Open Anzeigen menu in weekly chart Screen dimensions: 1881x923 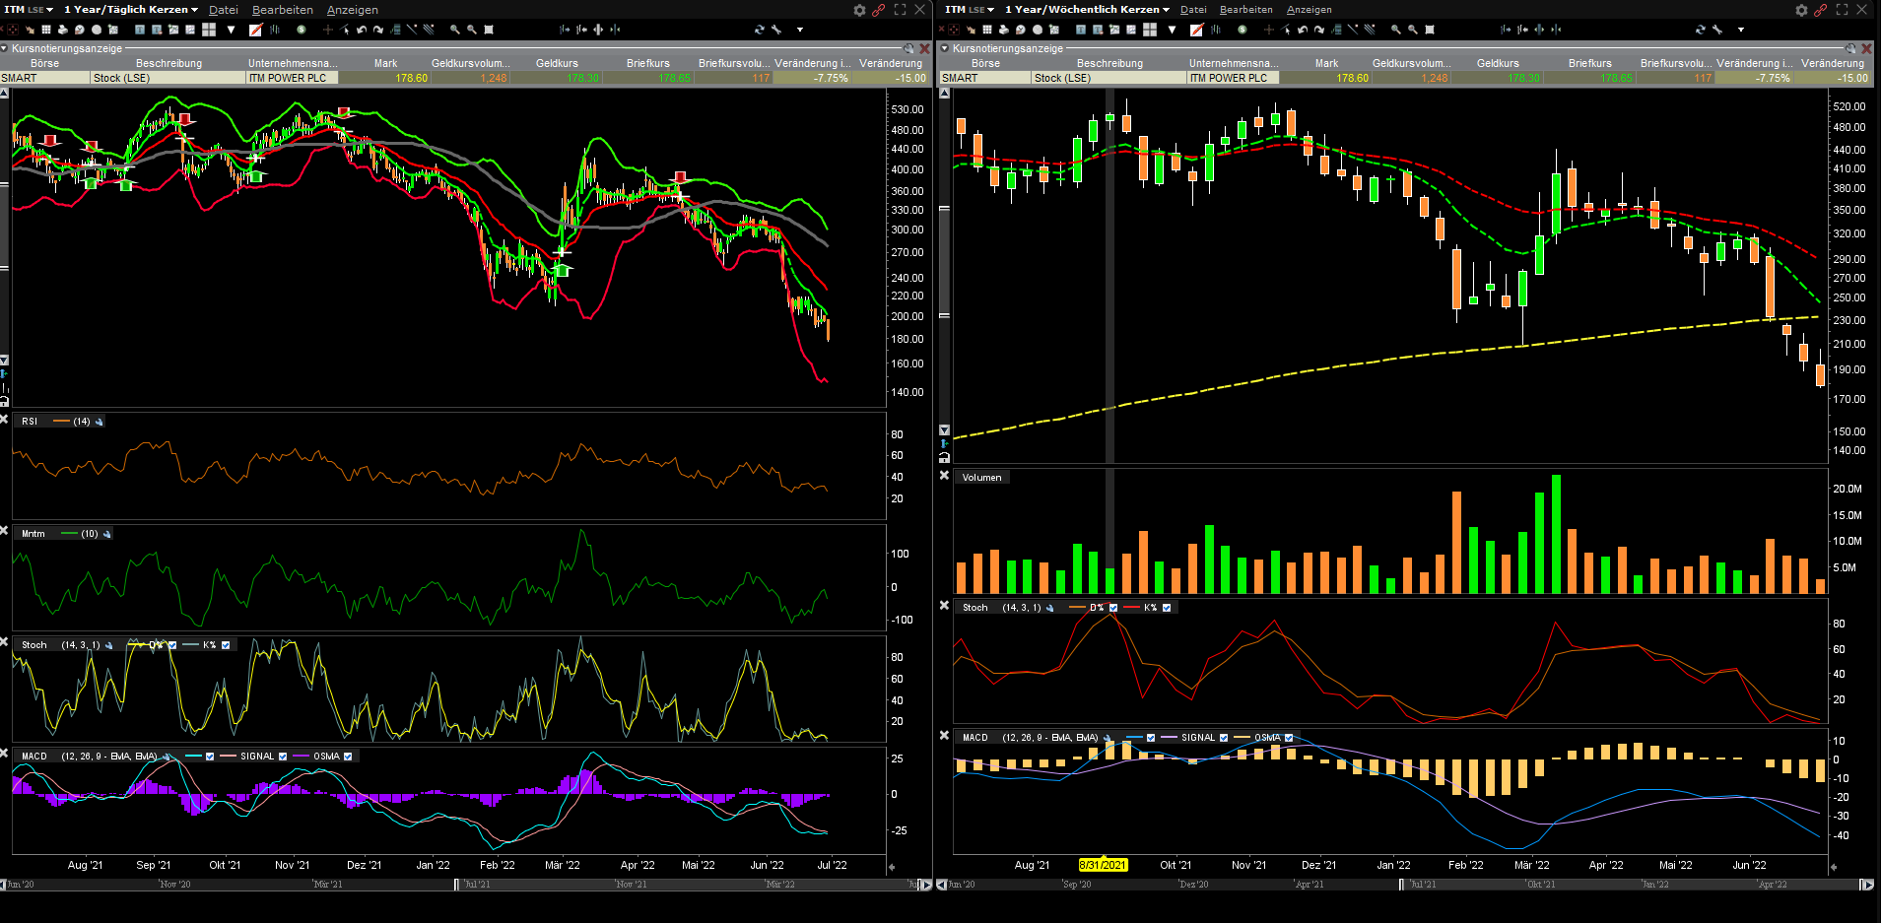1310,10
